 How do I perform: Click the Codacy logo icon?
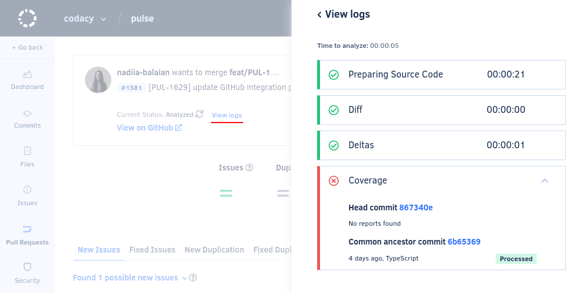tap(27, 18)
